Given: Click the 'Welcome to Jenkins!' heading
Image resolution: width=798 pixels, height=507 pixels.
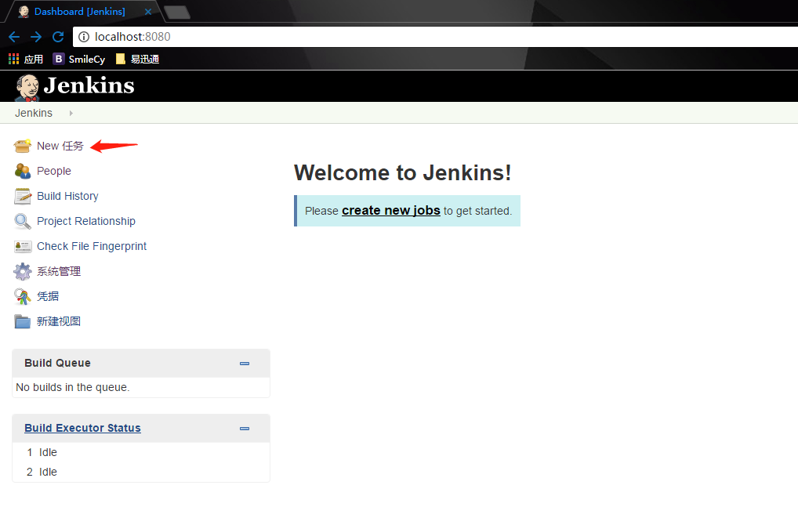Looking at the screenshot, I should 403,173.
